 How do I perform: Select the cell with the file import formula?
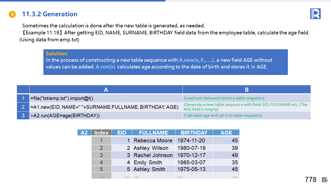coord(106,98)
